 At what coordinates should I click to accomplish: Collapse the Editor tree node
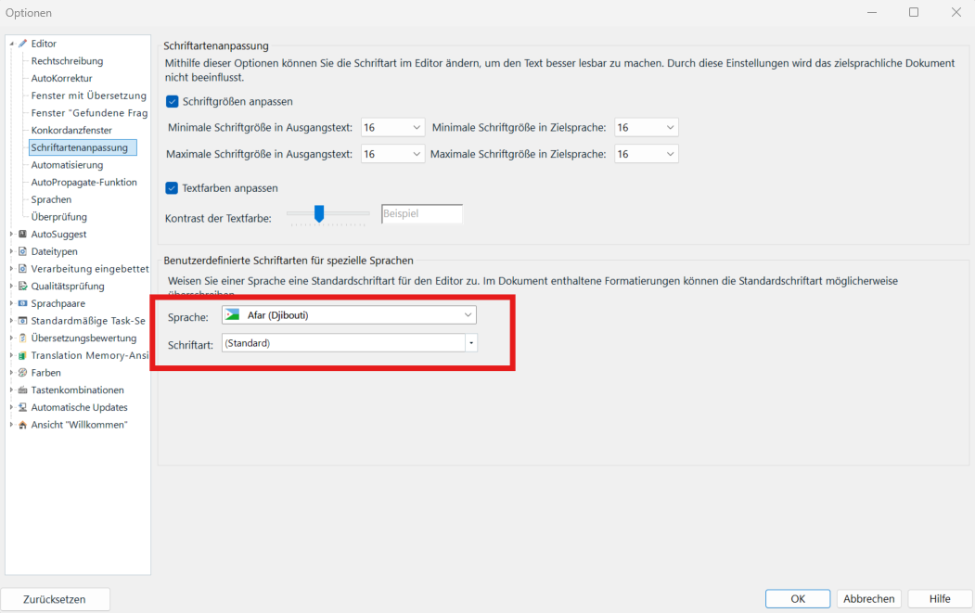click(11, 44)
